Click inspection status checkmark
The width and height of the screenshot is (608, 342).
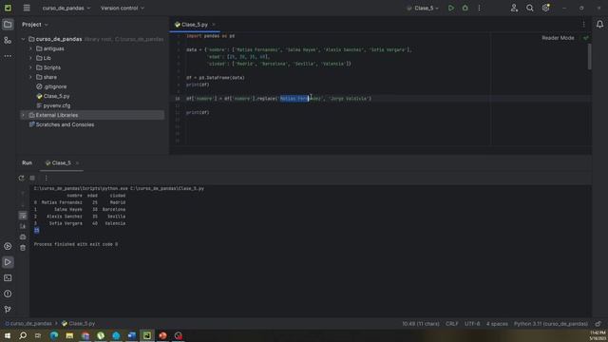(x=585, y=38)
